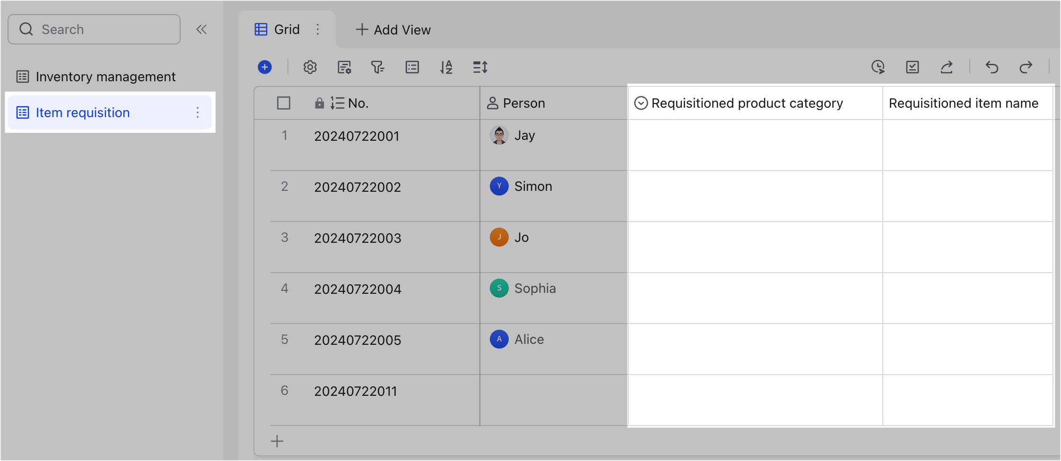1061x461 pixels.
Task: Select the A-Z sort icon
Action: coord(446,67)
